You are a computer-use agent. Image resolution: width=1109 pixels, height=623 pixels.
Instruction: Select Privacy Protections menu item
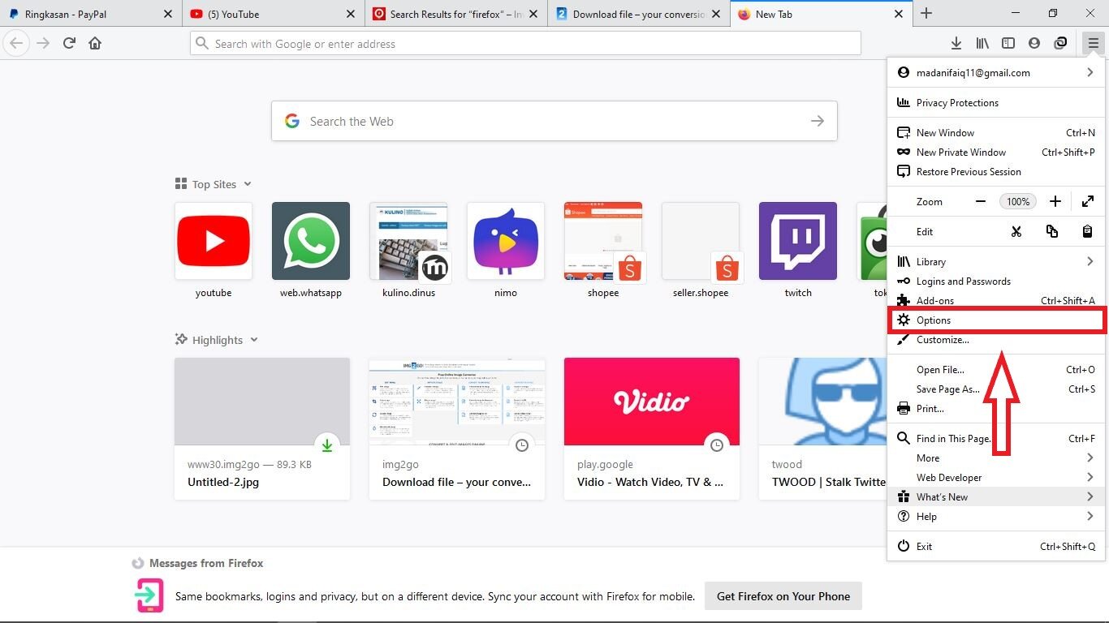pyautogui.click(x=996, y=102)
